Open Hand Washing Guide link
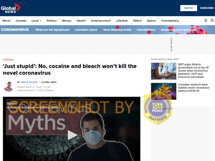The height and width of the screenshot is (161, 215). point(117,30)
